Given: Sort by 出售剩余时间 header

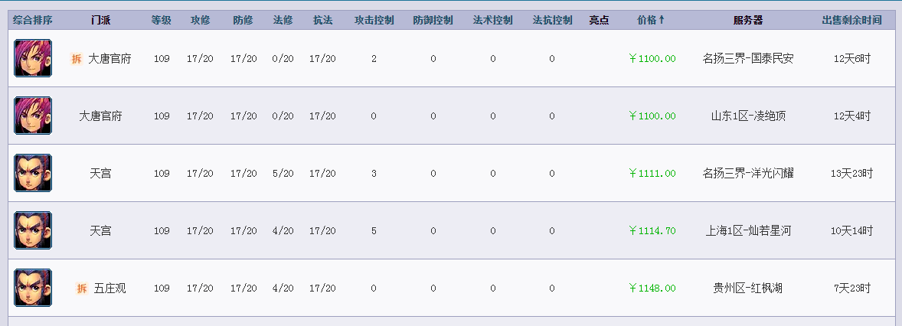Looking at the screenshot, I should (851, 20).
